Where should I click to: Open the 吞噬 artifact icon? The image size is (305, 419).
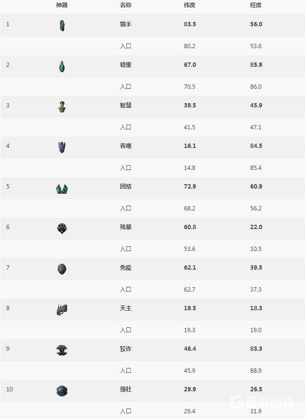62,147
